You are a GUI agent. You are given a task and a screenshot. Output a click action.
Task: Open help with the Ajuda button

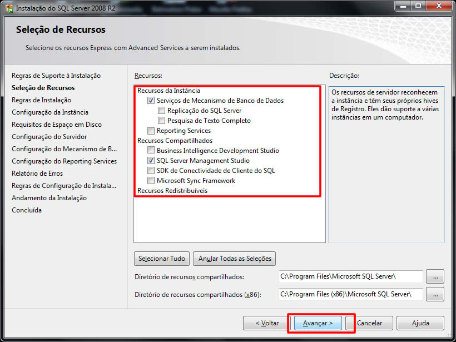pyautogui.click(x=420, y=323)
